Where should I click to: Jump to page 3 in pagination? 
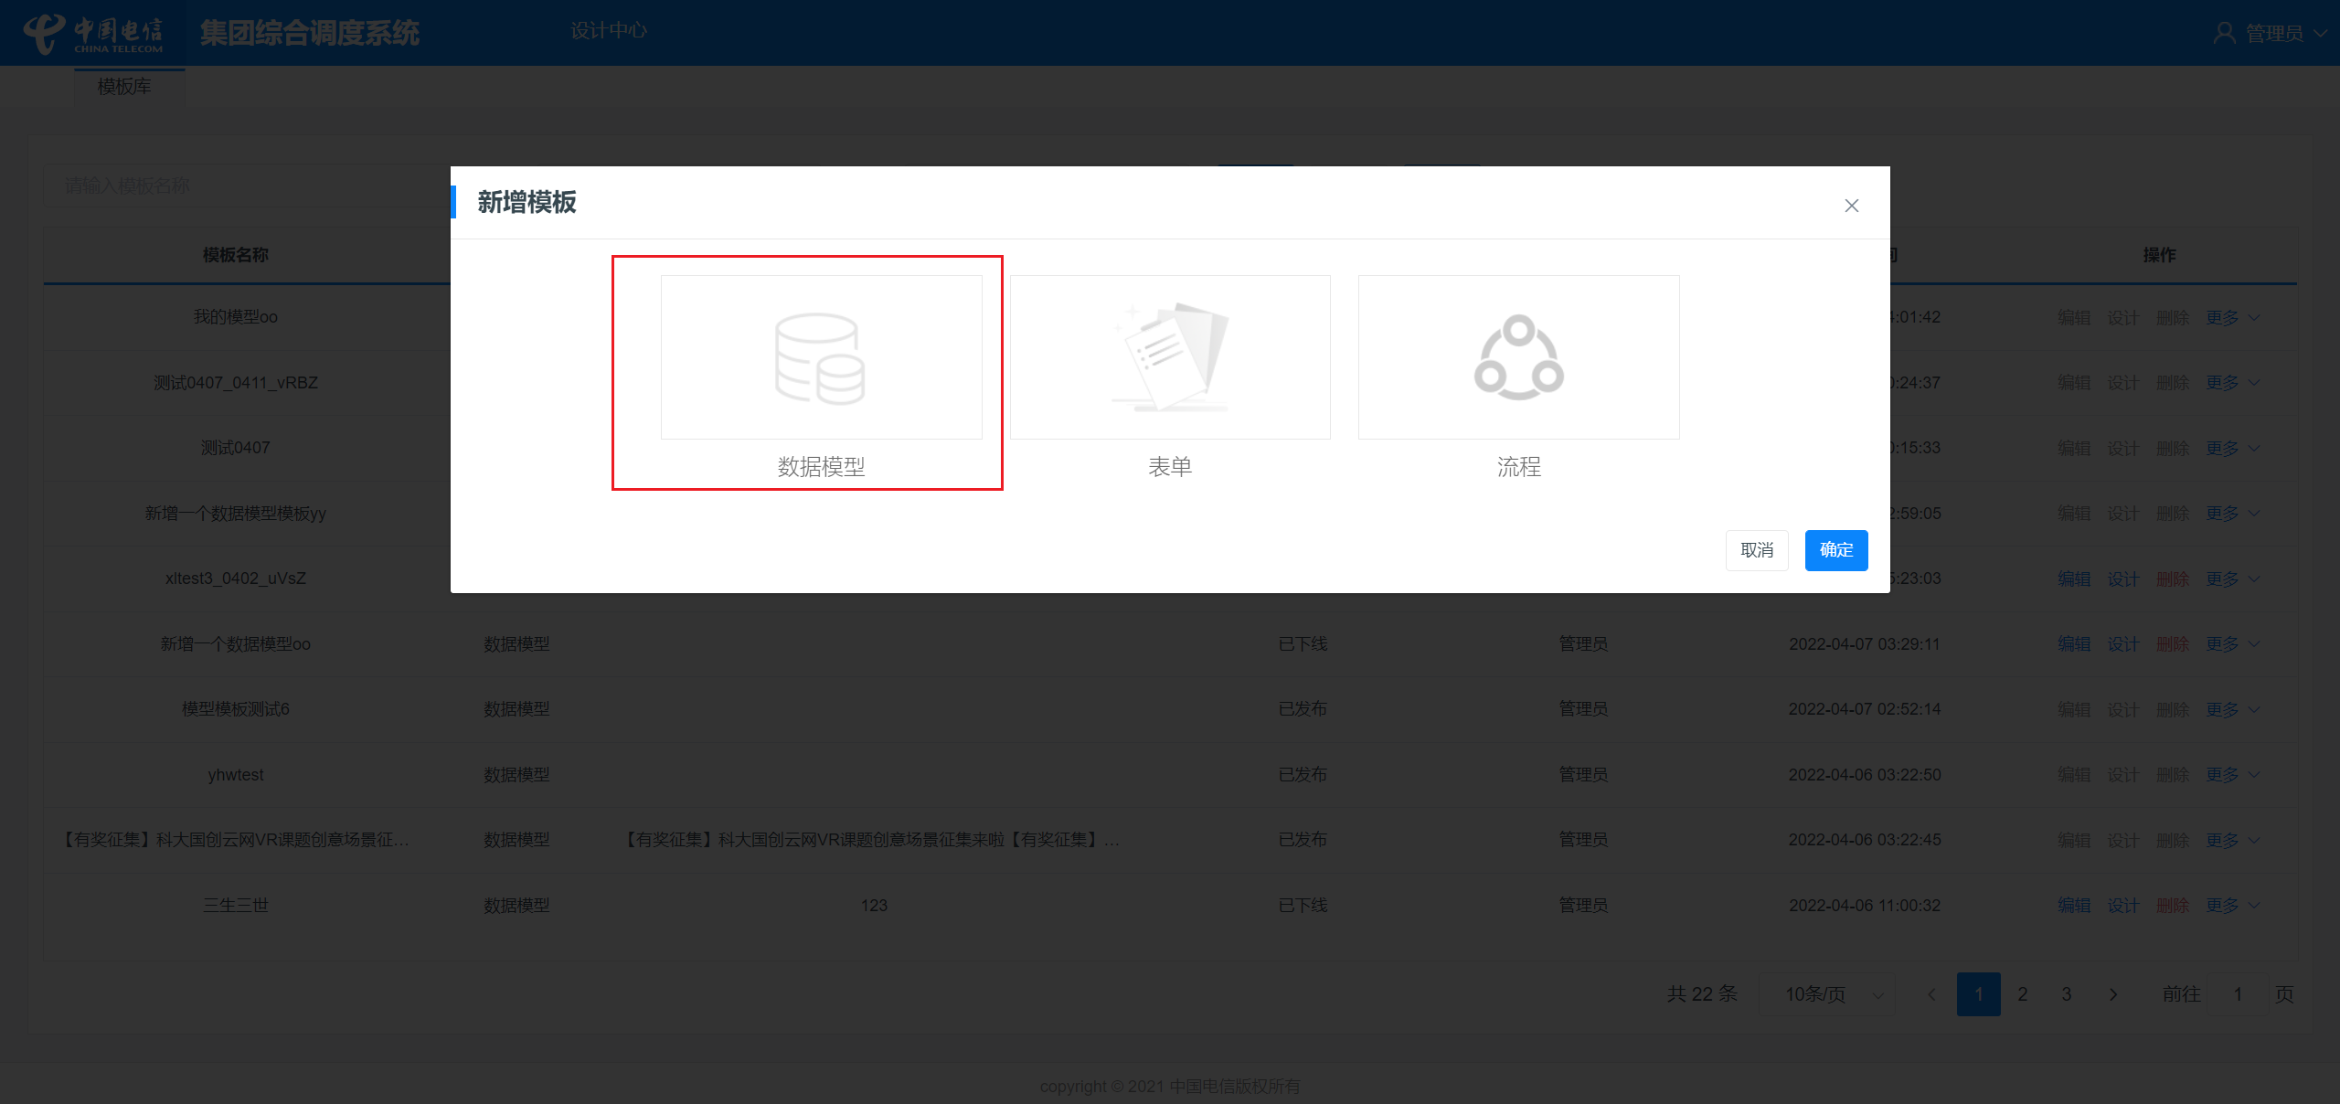[x=2066, y=994]
